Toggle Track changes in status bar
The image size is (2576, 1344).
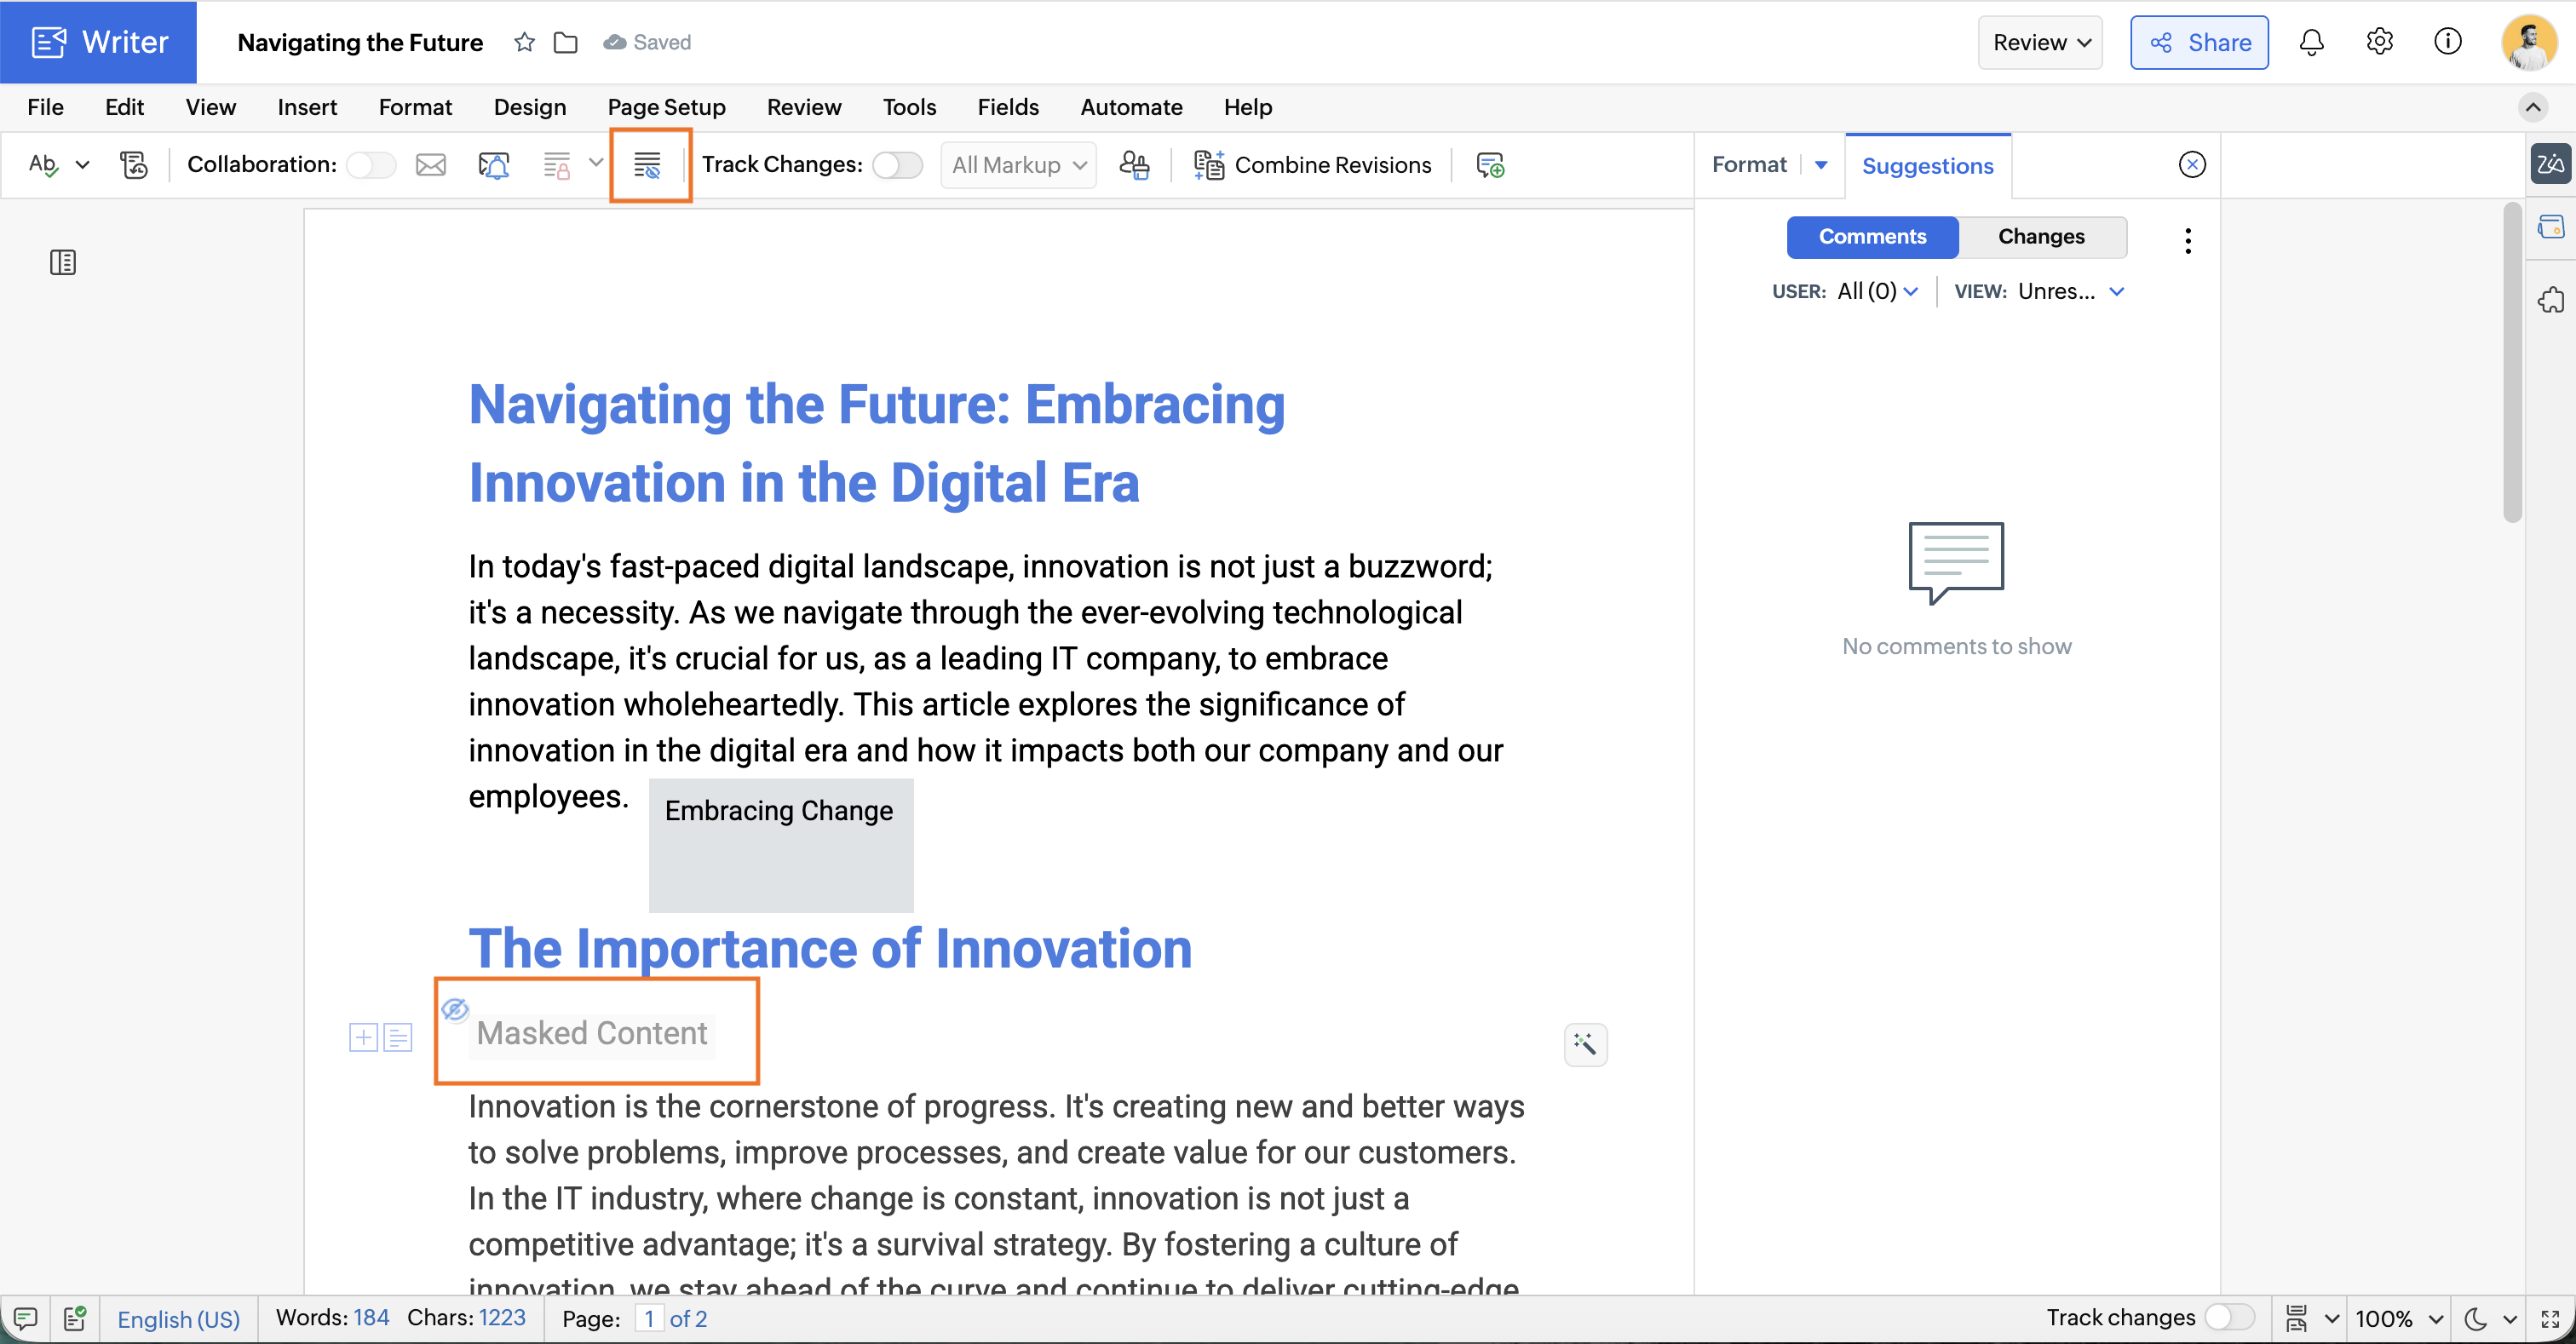[x=2229, y=1317]
